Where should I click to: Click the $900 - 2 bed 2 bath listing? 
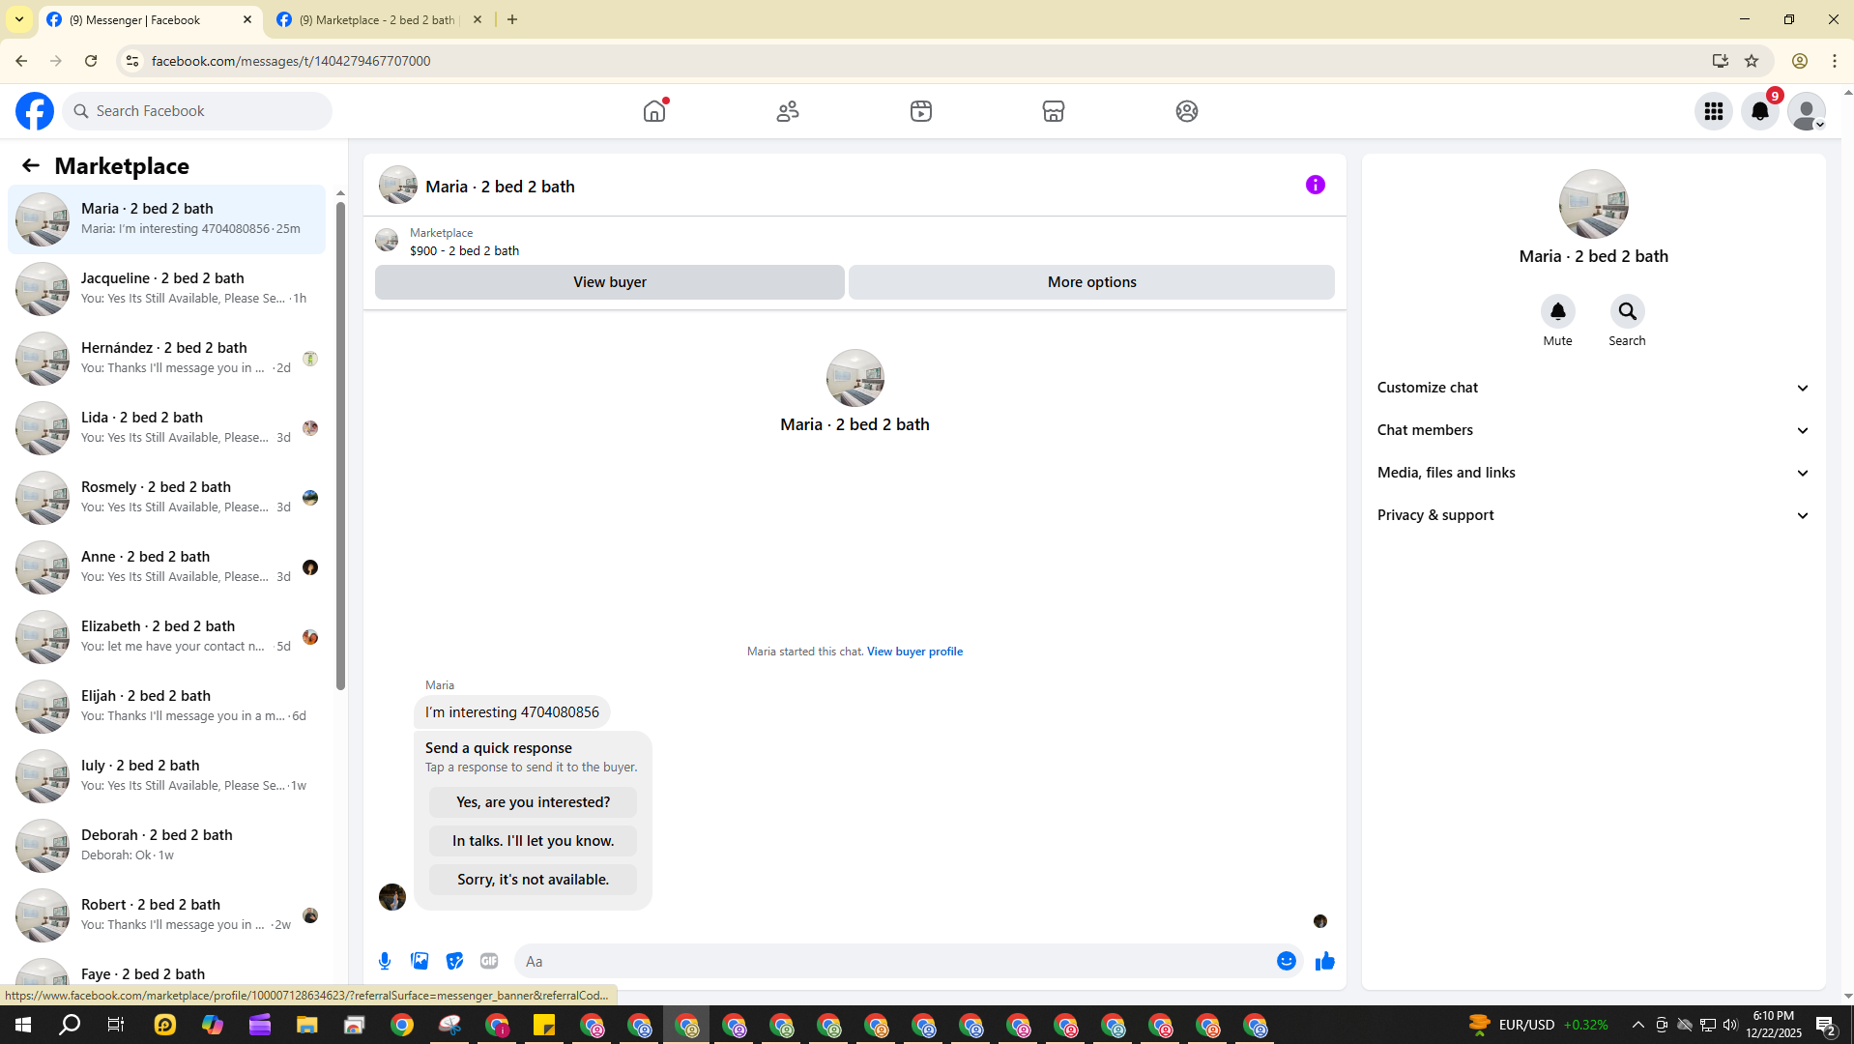[x=464, y=250]
